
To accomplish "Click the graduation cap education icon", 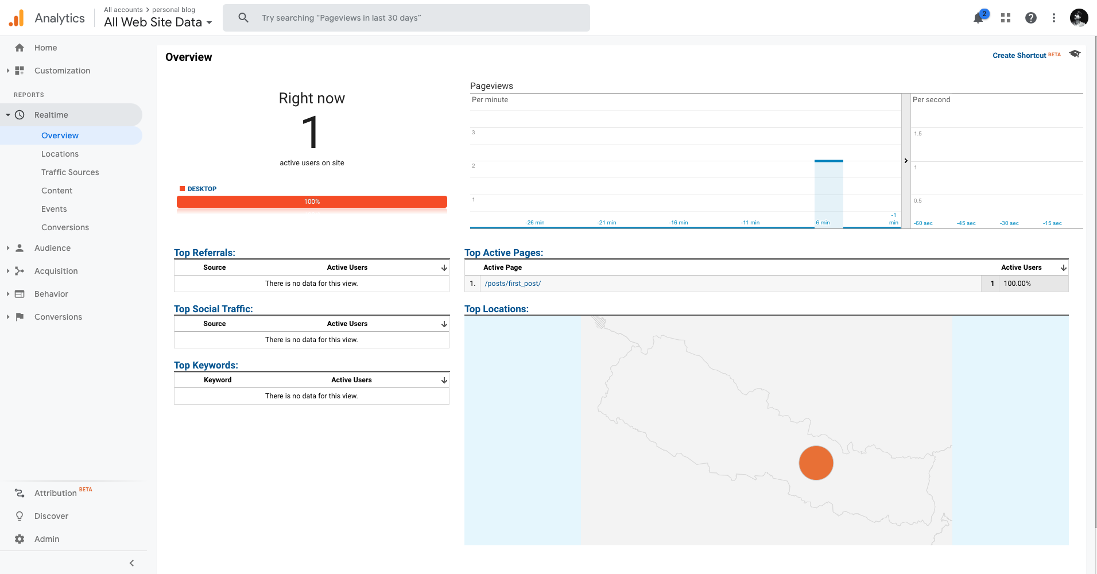I will click(x=1075, y=54).
